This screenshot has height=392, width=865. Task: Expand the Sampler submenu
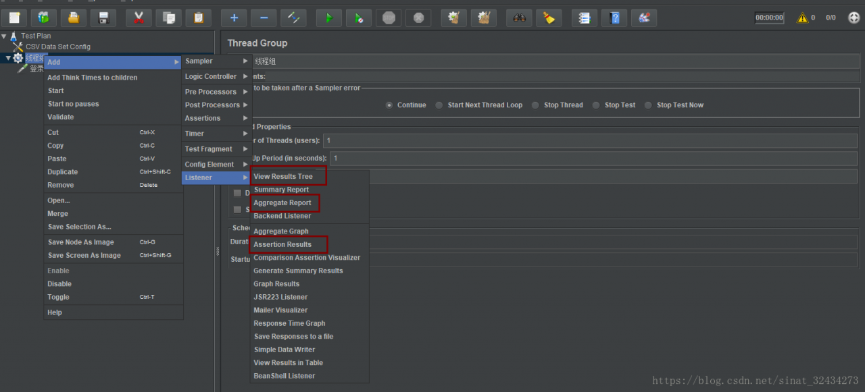216,61
